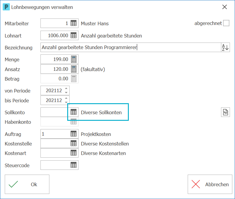Click the A-Z sort icon beside Bezeichnung
The height and width of the screenshot is (199, 235).
point(225,47)
